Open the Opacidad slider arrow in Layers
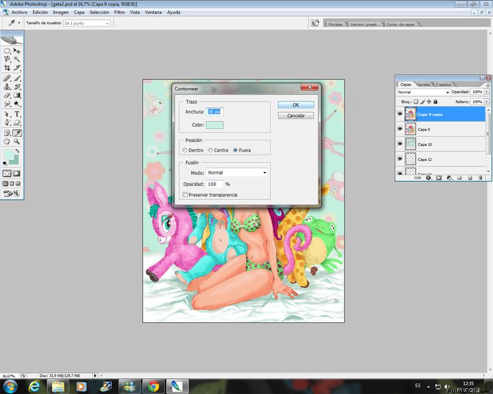Screen dimensions: 493x394 tap(487, 92)
